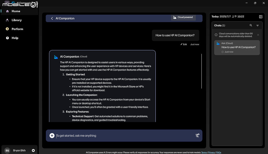Go back using the AI Companion arrow
Viewport: 268px width, 154px height.
(52, 18)
